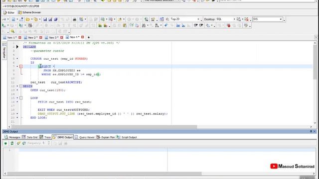Click the Find binoculars icon

pyautogui.click(x=144, y=25)
